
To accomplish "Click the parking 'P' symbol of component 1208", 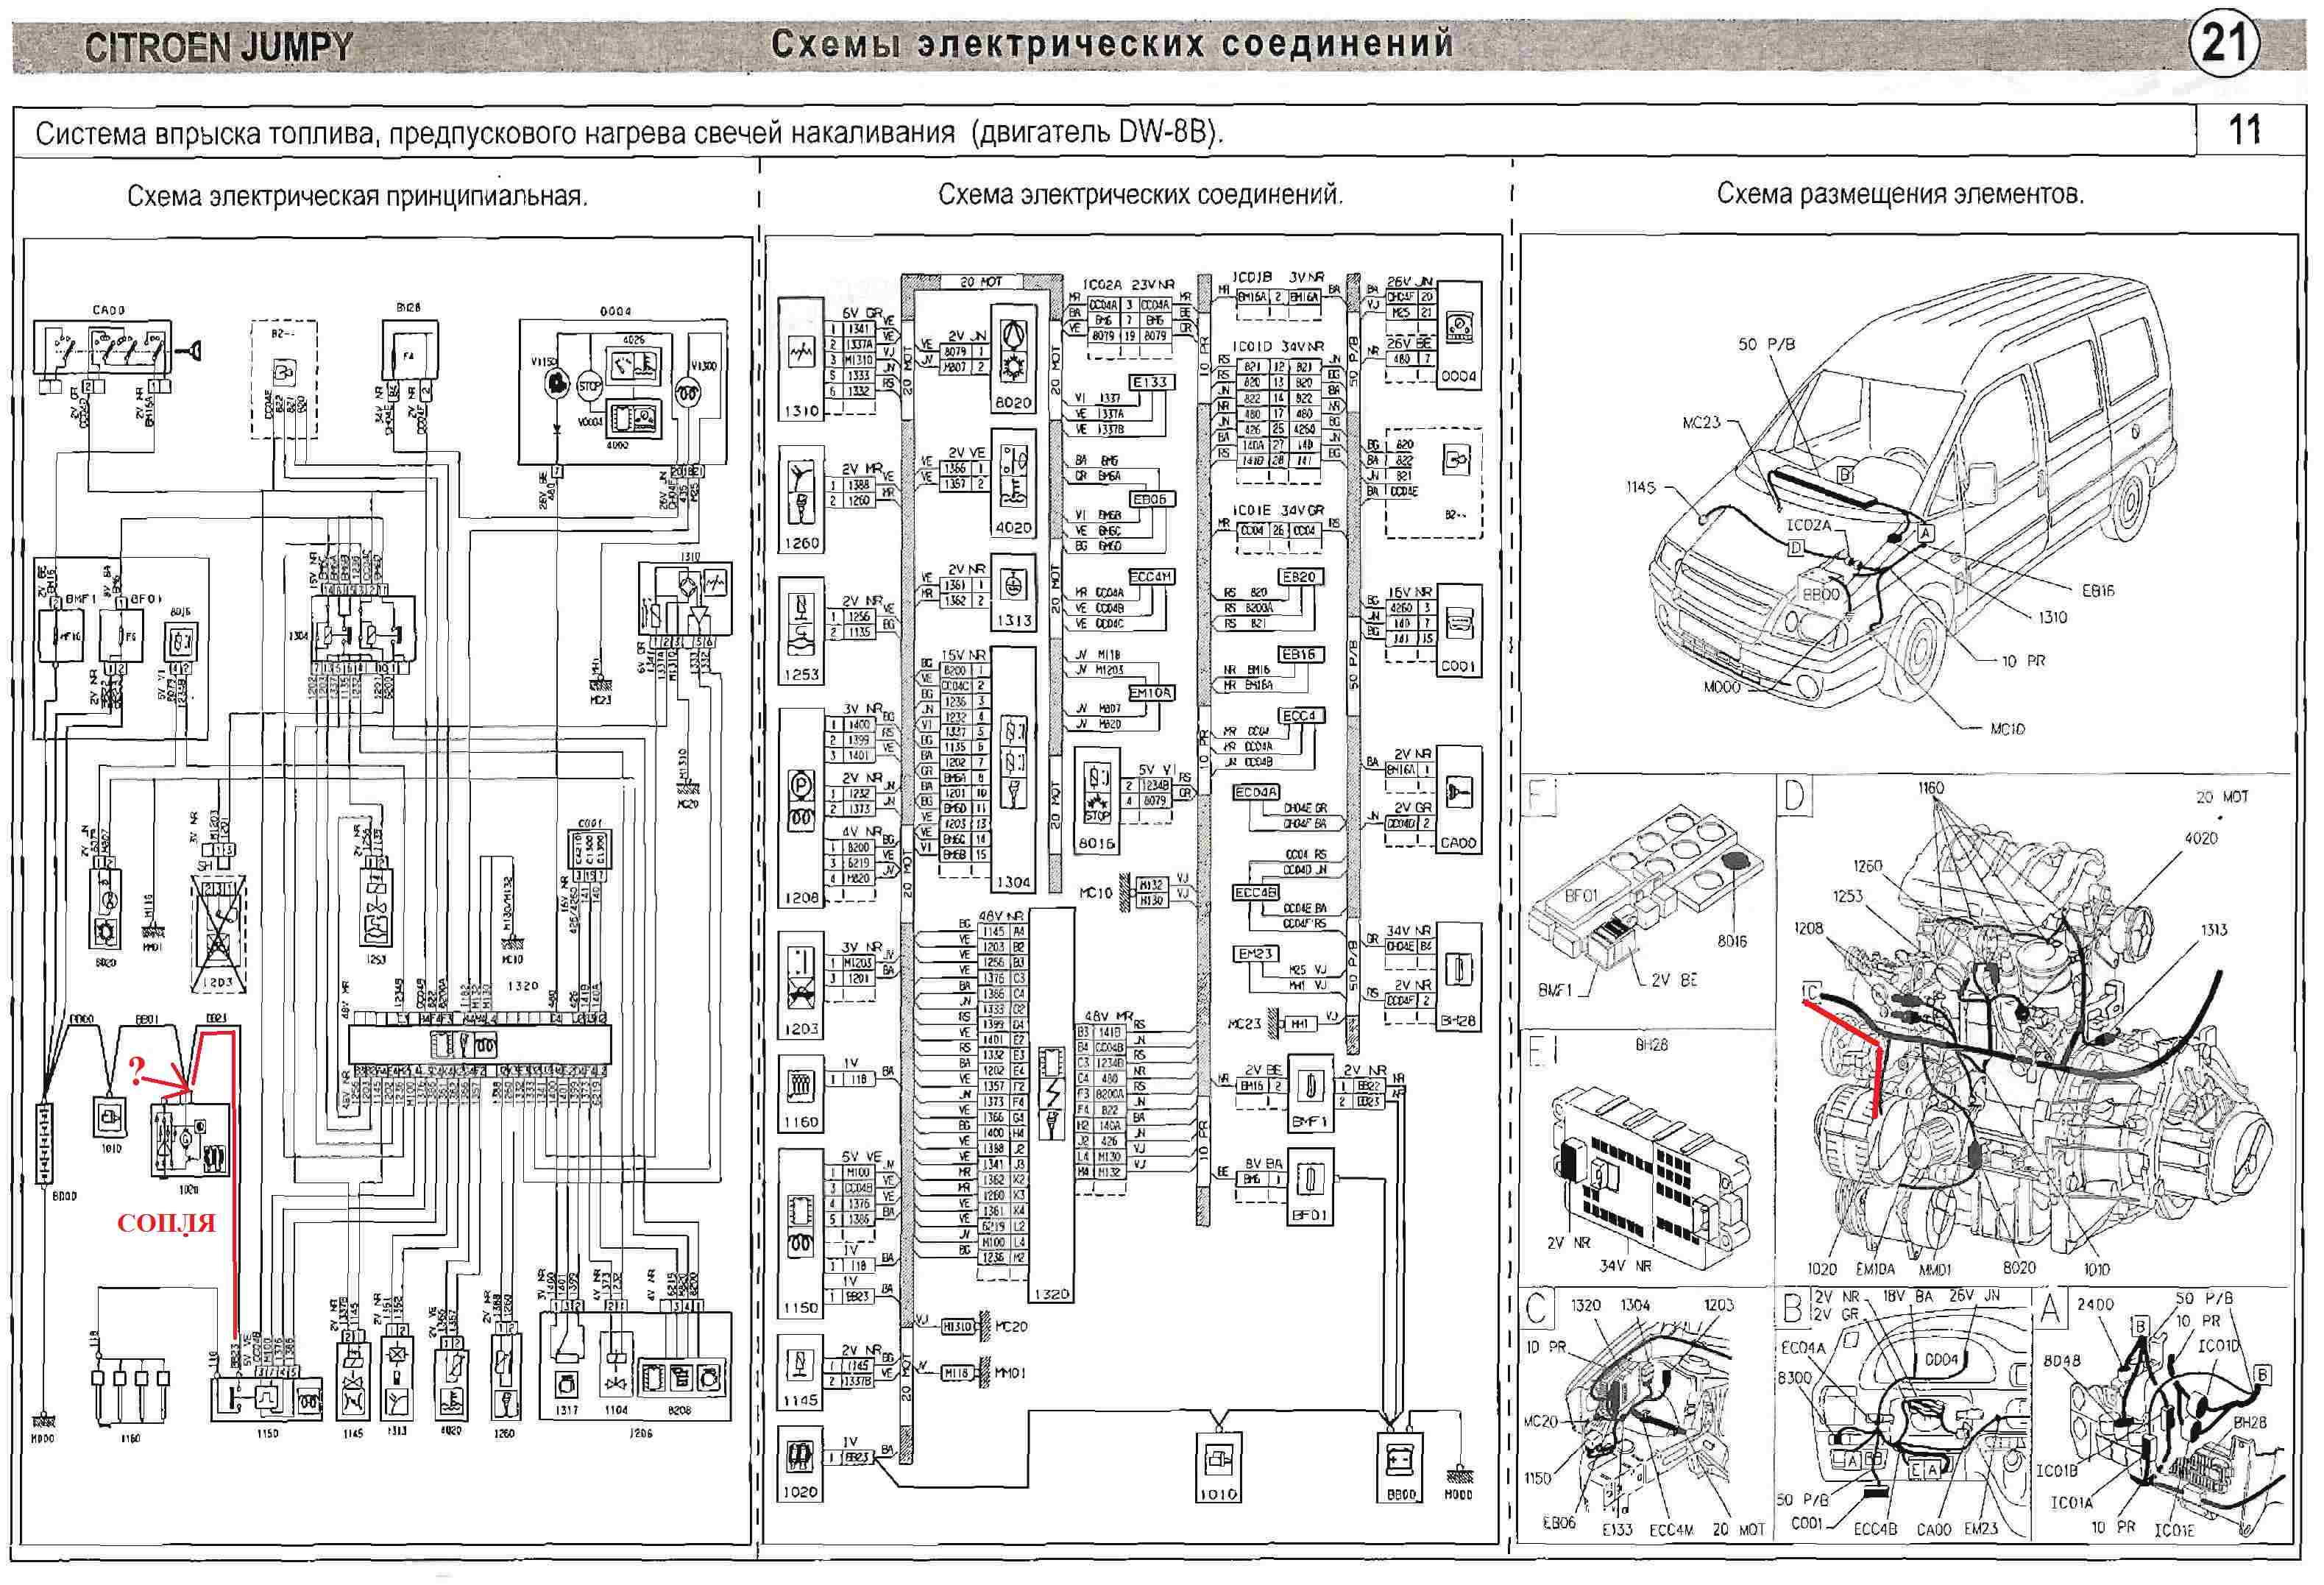I will 800,784.
